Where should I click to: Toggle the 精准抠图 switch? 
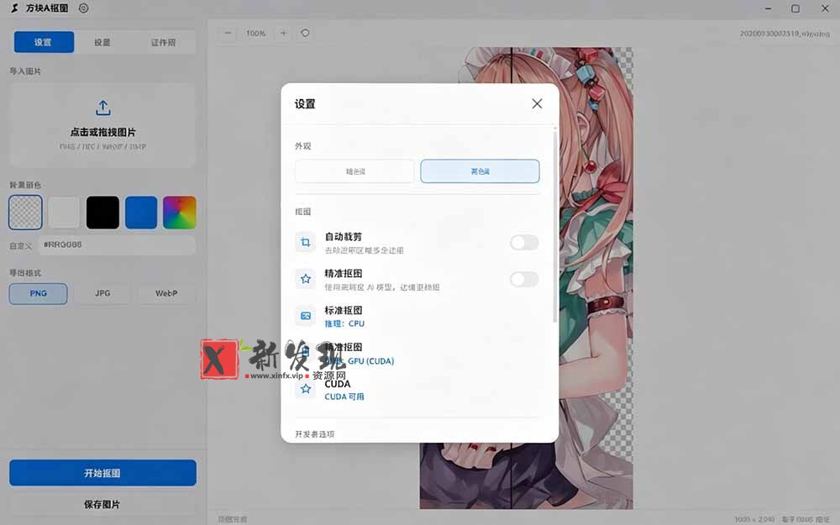pos(524,279)
